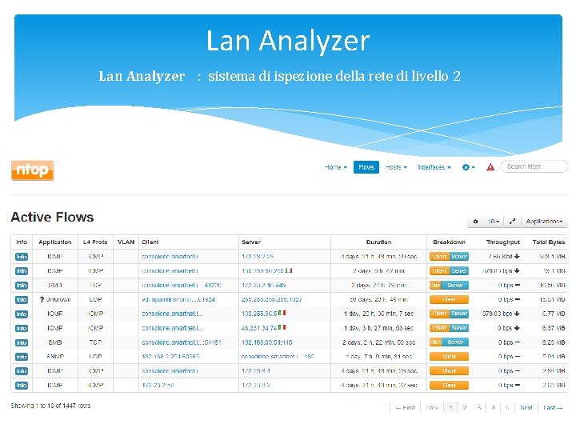Open server link 255.255.255.255:1027
The width and height of the screenshot is (576, 432).
coord(271,299)
